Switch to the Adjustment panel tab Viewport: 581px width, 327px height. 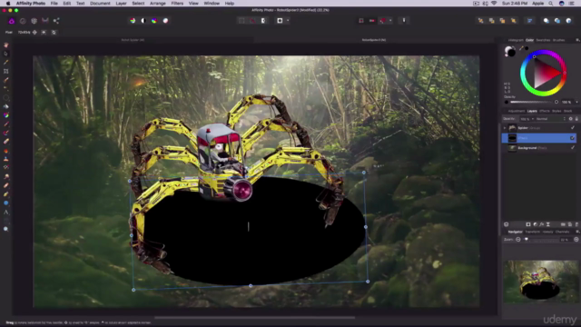517,111
